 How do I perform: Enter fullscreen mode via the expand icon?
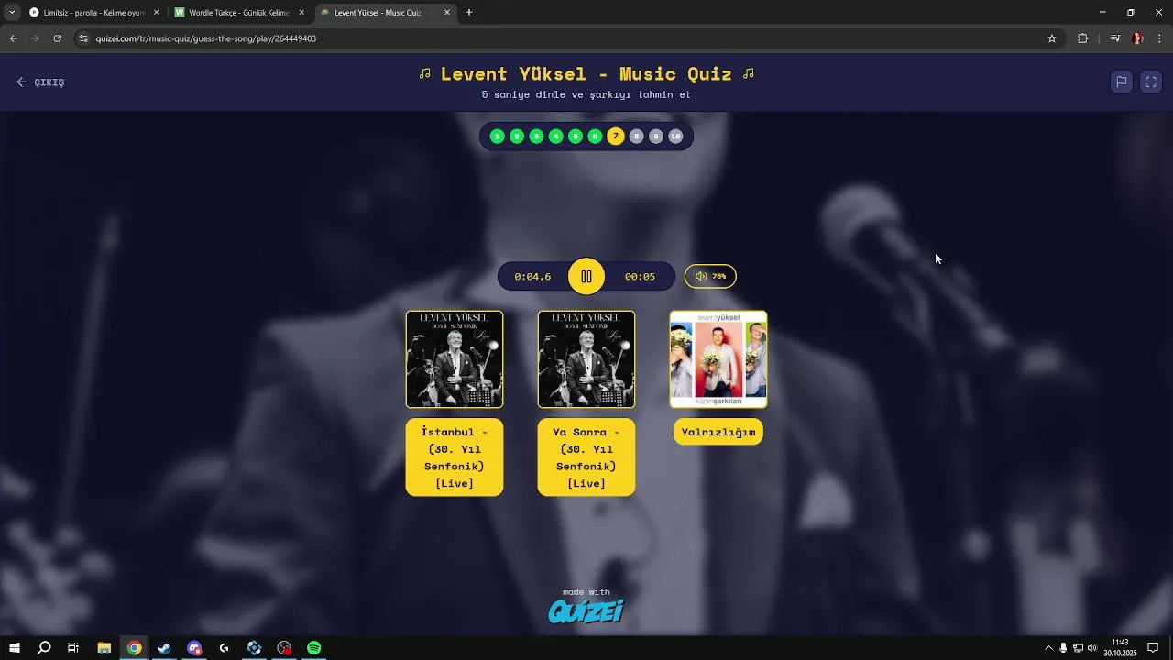point(1151,82)
